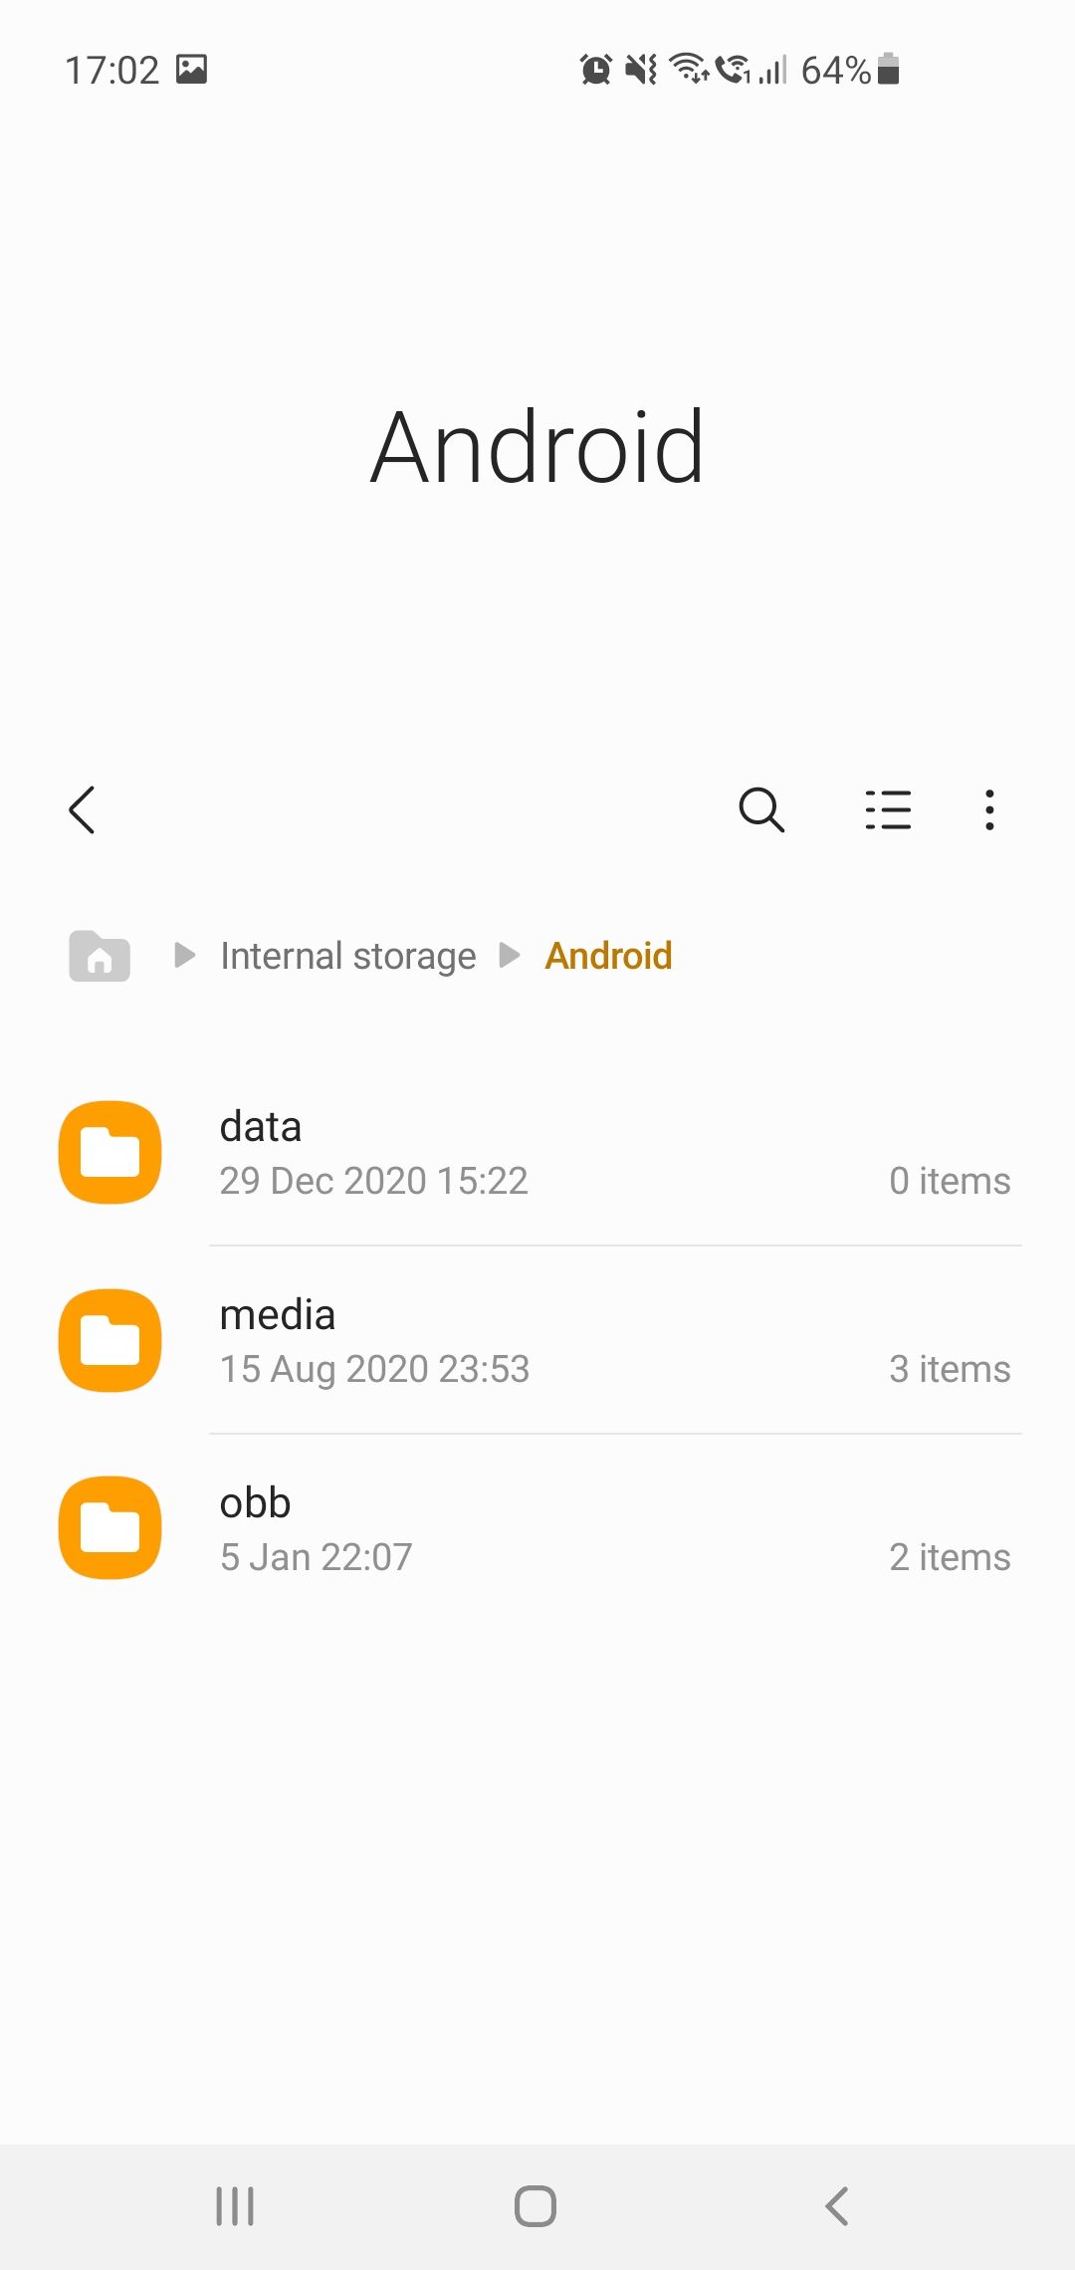Open the folder named data
This screenshot has width=1075, height=2270.
point(261,1127)
